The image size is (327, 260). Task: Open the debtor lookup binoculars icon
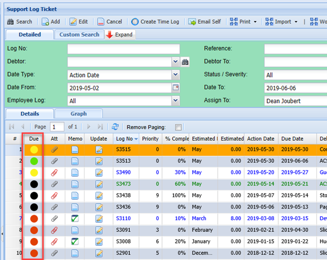[x=185, y=62]
